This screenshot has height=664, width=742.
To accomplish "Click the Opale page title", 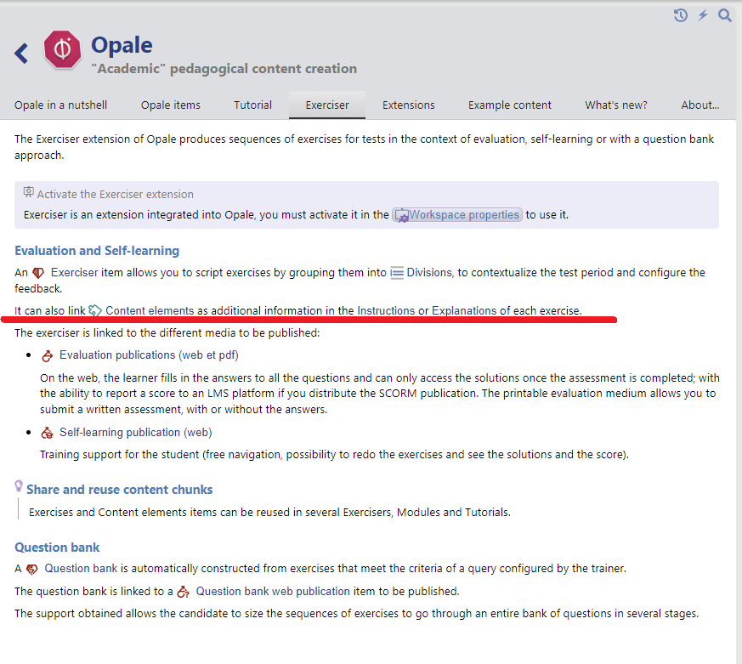I will (122, 45).
